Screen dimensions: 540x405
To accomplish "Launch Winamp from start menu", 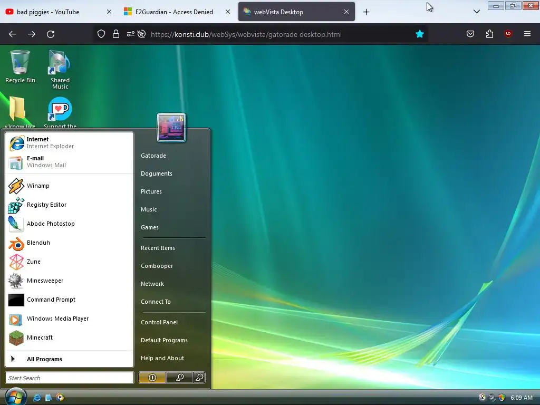I will 69,186.
